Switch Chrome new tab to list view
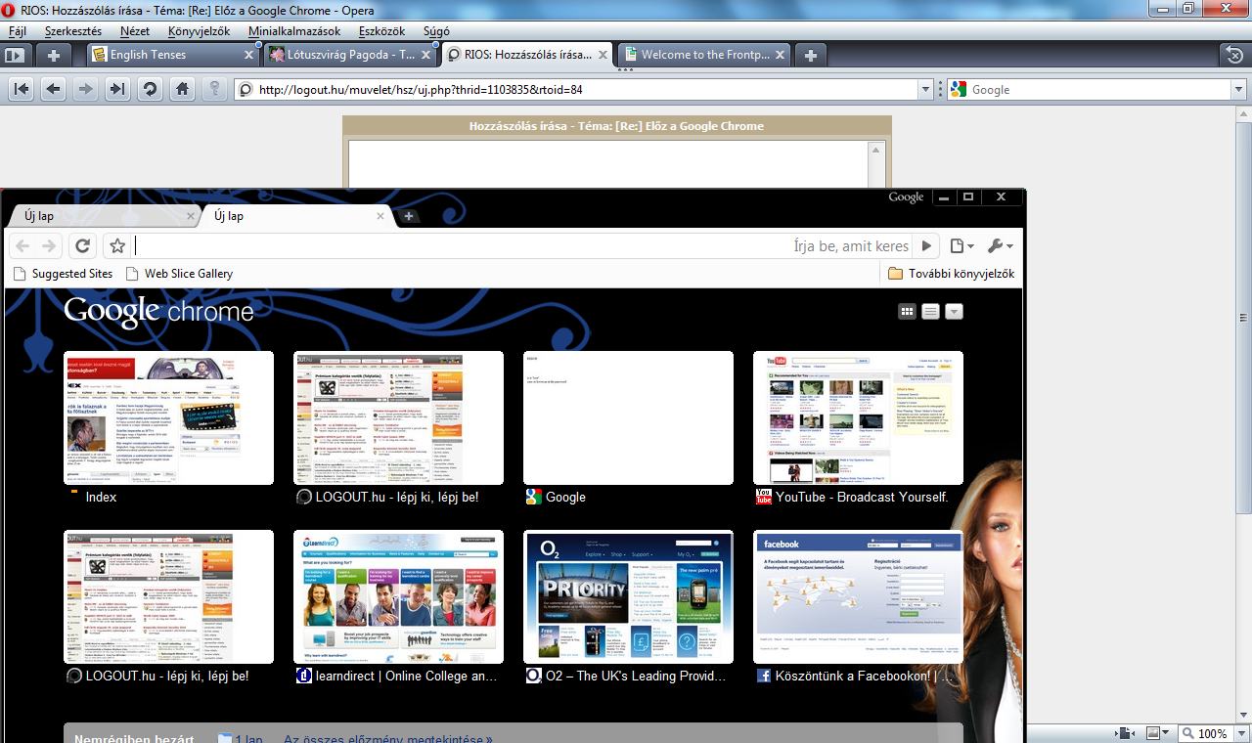The width and height of the screenshot is (1252, 743). coord(931,312)
